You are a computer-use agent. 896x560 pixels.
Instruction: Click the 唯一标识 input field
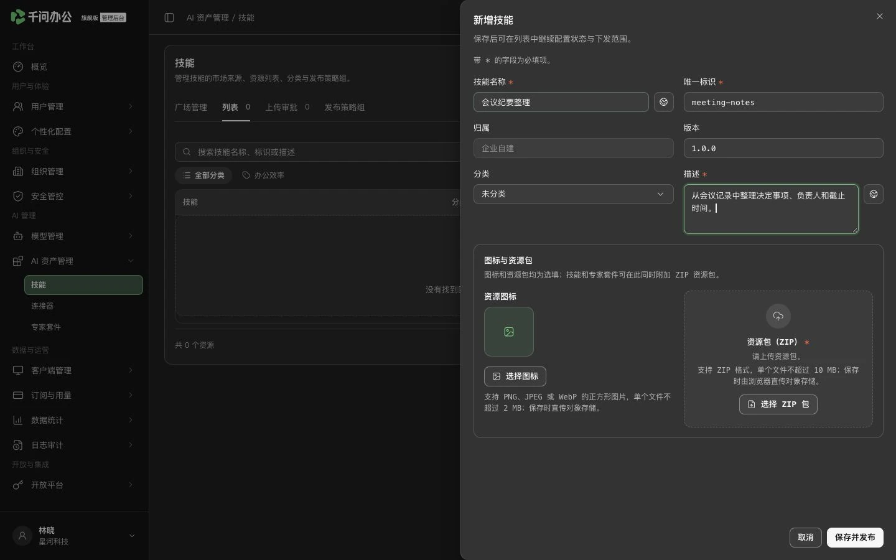point(783,102)
